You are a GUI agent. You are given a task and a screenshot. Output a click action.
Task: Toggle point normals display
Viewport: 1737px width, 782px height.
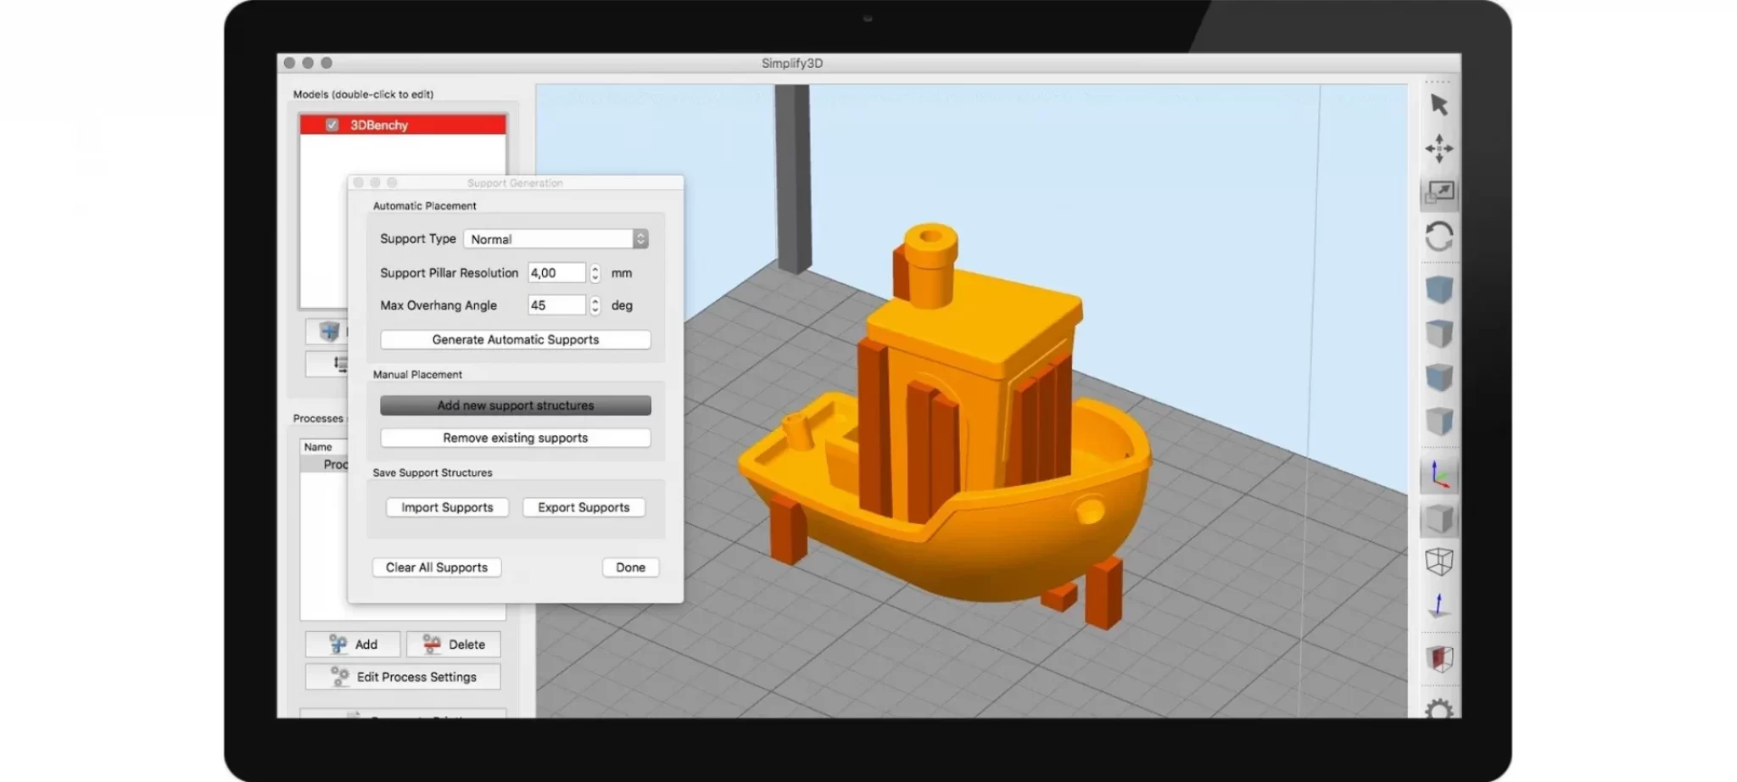coord(1439,606)
